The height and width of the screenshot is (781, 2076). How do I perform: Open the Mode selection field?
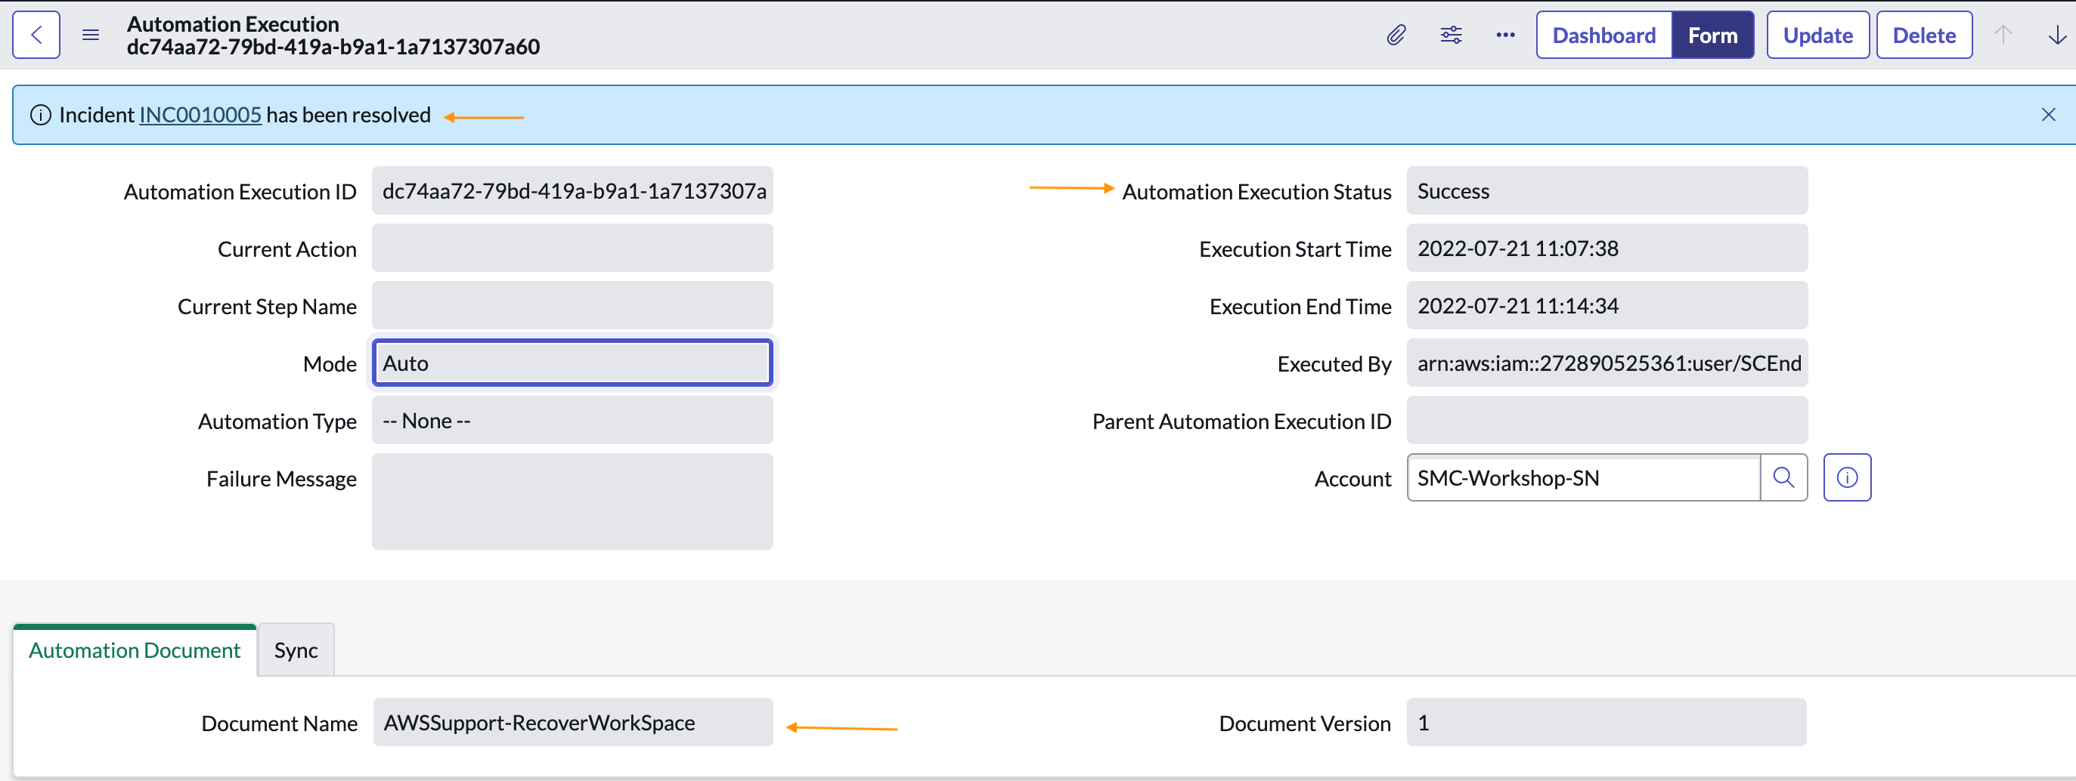click(572, 363)
